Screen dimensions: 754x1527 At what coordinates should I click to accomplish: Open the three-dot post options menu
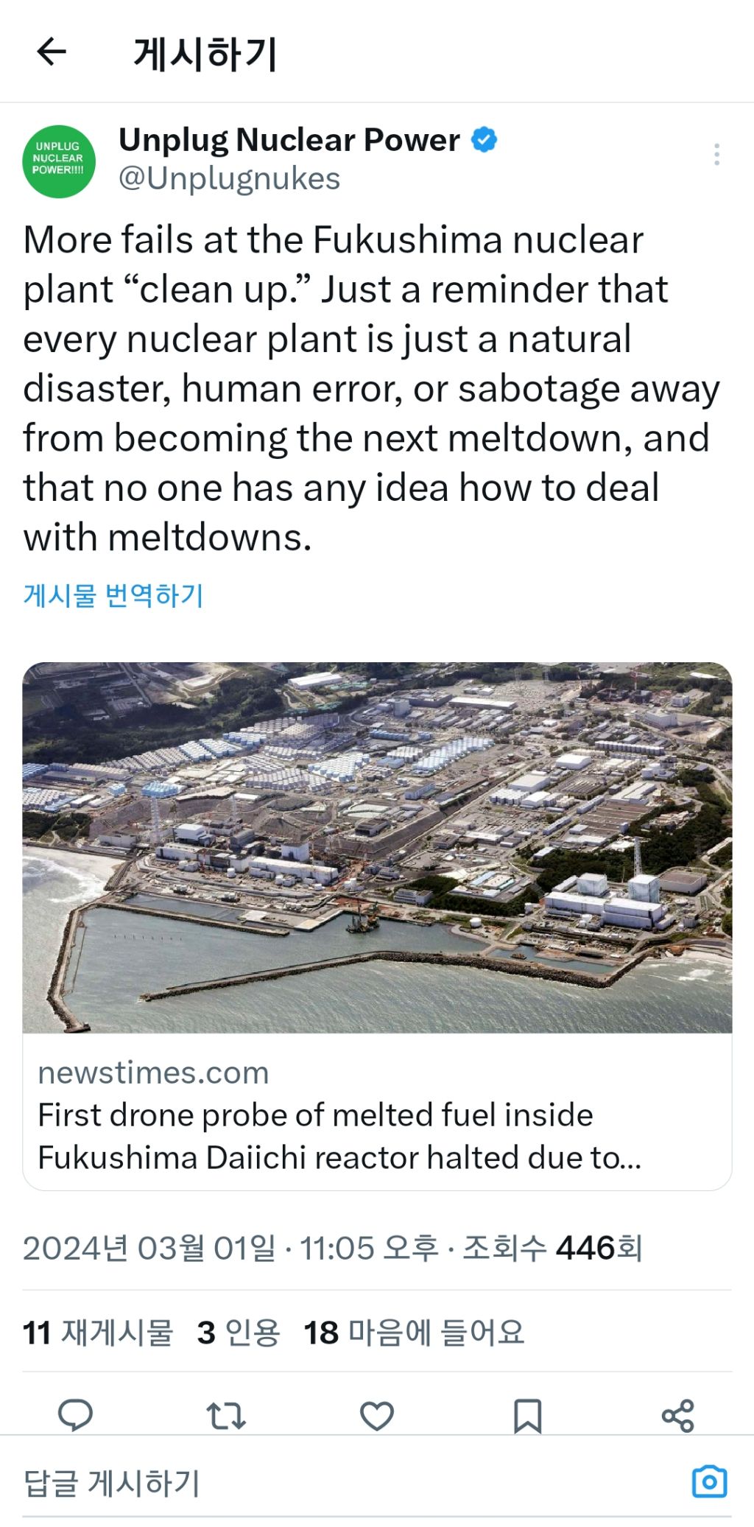click(716, 155)
